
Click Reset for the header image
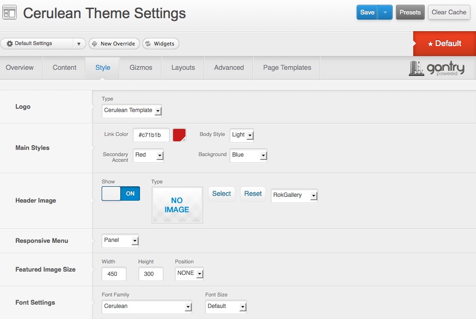click(253, 194)
